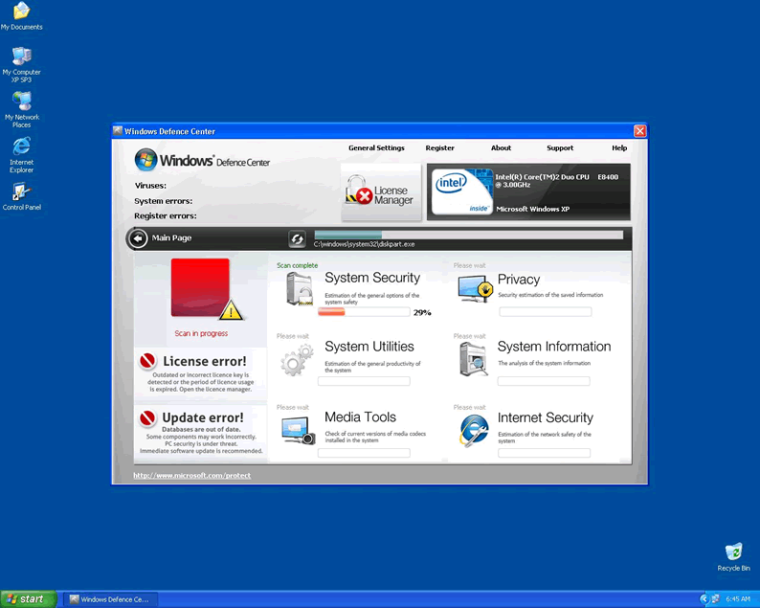Viewport: 760px width, 608px height.
Task: Open the License Manager button
Action: click(x=381, y=192)
